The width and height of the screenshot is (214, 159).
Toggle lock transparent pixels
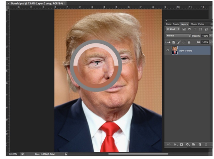[x=174, y=42]
